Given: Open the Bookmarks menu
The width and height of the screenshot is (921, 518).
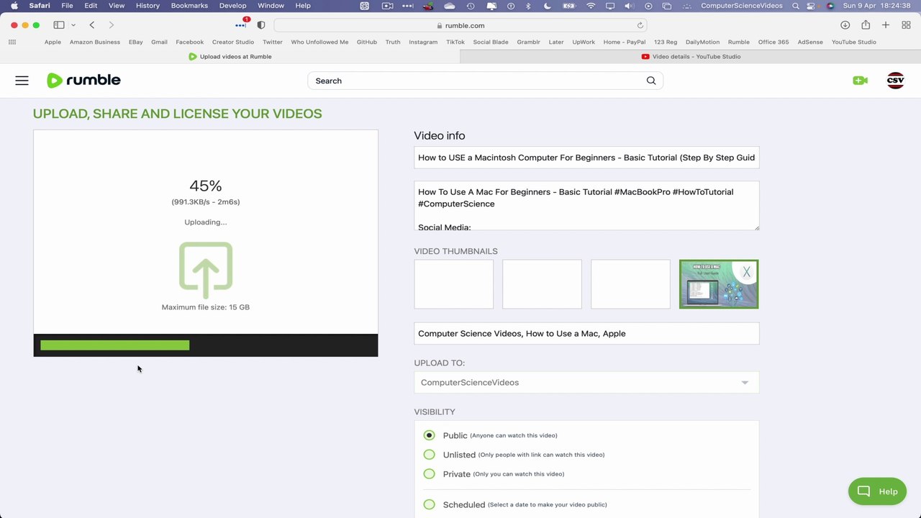Looking at the screenshot, I should [189, 6].
